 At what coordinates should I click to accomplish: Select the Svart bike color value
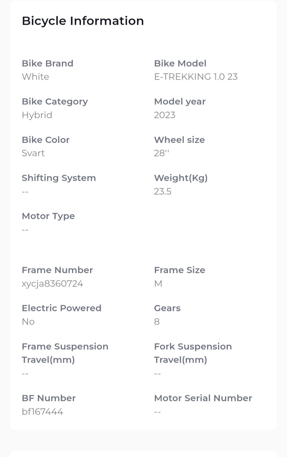coord(33,153)
